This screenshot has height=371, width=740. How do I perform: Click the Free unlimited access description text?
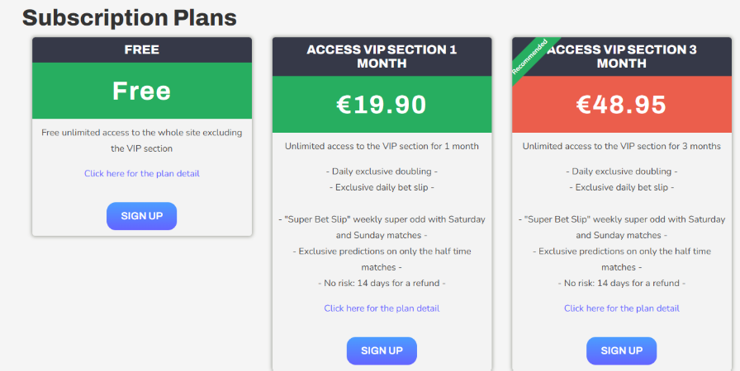[x=141, y=139]
